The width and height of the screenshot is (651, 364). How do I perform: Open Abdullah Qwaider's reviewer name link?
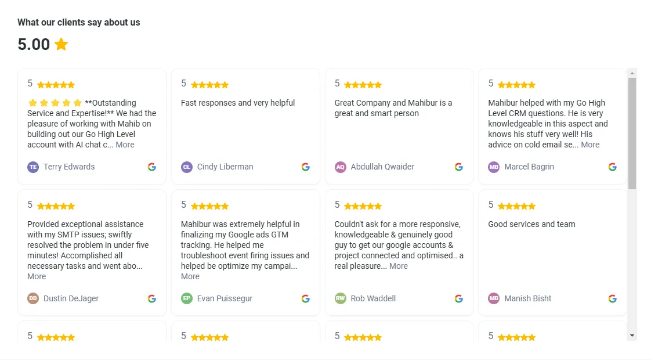pyautogui.click(x=382, y=167)
